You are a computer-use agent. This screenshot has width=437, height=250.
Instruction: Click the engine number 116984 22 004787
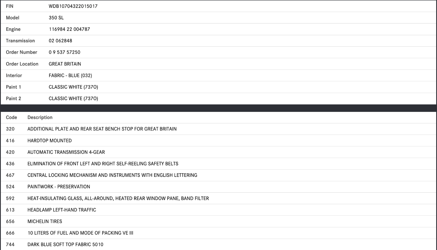click(69, 29)
